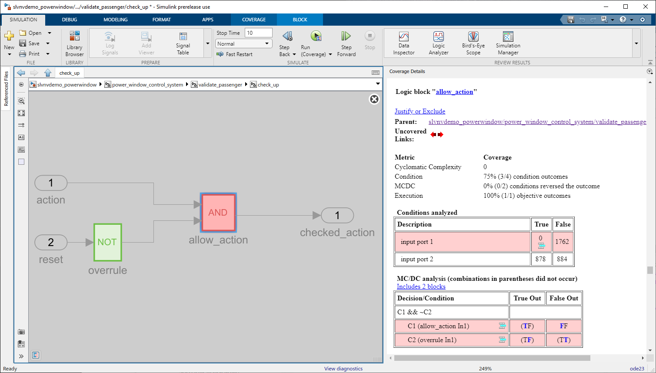Click the Justify or Exclude link
Screen dimensions: 656x373
tap(420, 111)
